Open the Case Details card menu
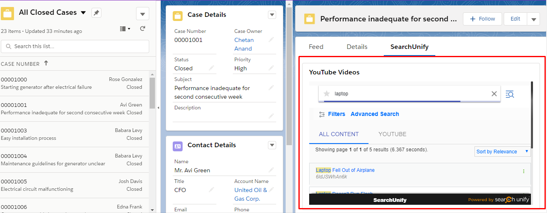This screenshot has width=547, height=213. pos(272,15)
